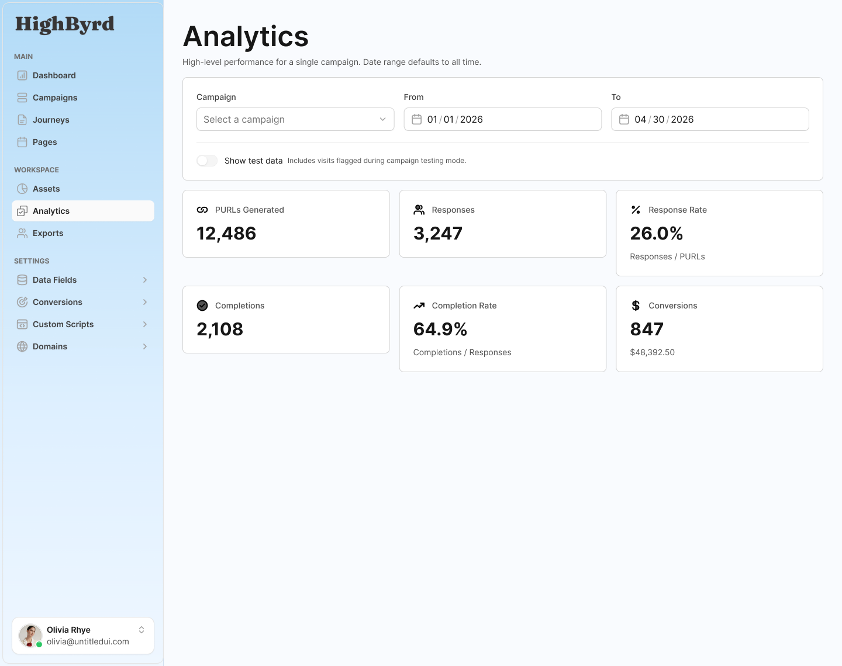Click the dollar icon on Conversions card
Viewport: 842px width, 666px height.
click(636, 306)
